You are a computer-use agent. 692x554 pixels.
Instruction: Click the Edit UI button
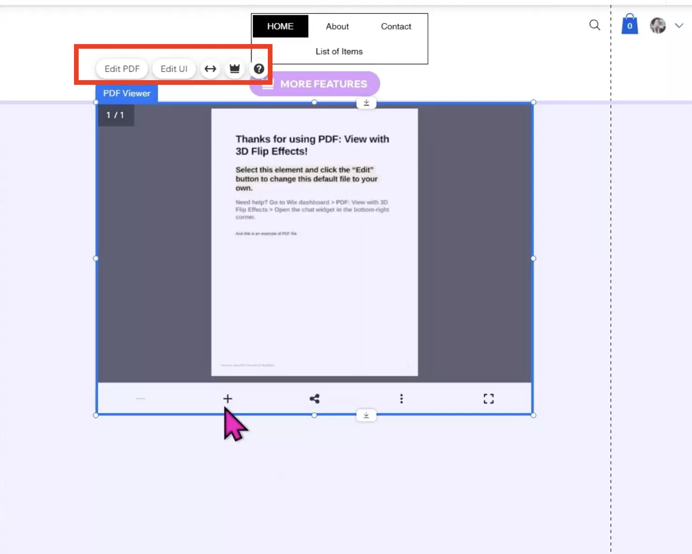[x=174, y=68]
